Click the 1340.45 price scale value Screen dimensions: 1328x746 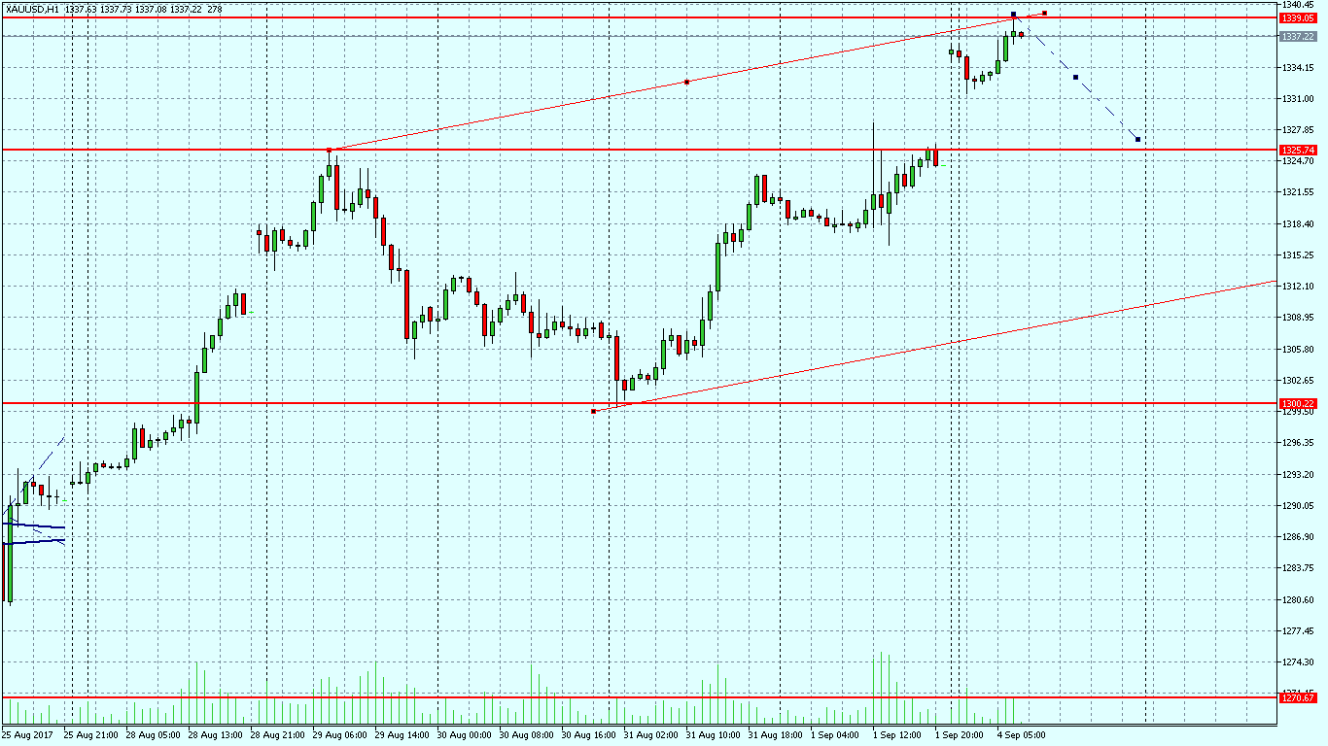[x=1299, y=5]
